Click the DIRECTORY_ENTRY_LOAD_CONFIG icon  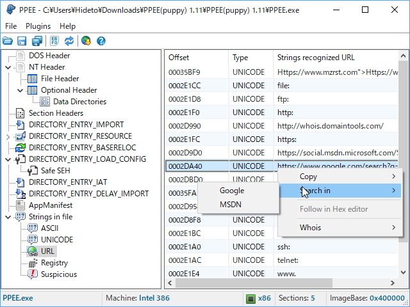[x=20, y=159]
